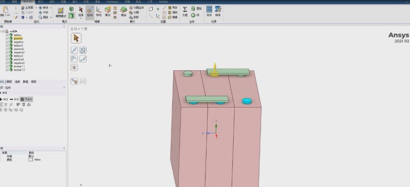The height and width of the screenshot is (187, 410).
Task: Open the Workbench ribbon tab
Action: [x=112, y=2]
